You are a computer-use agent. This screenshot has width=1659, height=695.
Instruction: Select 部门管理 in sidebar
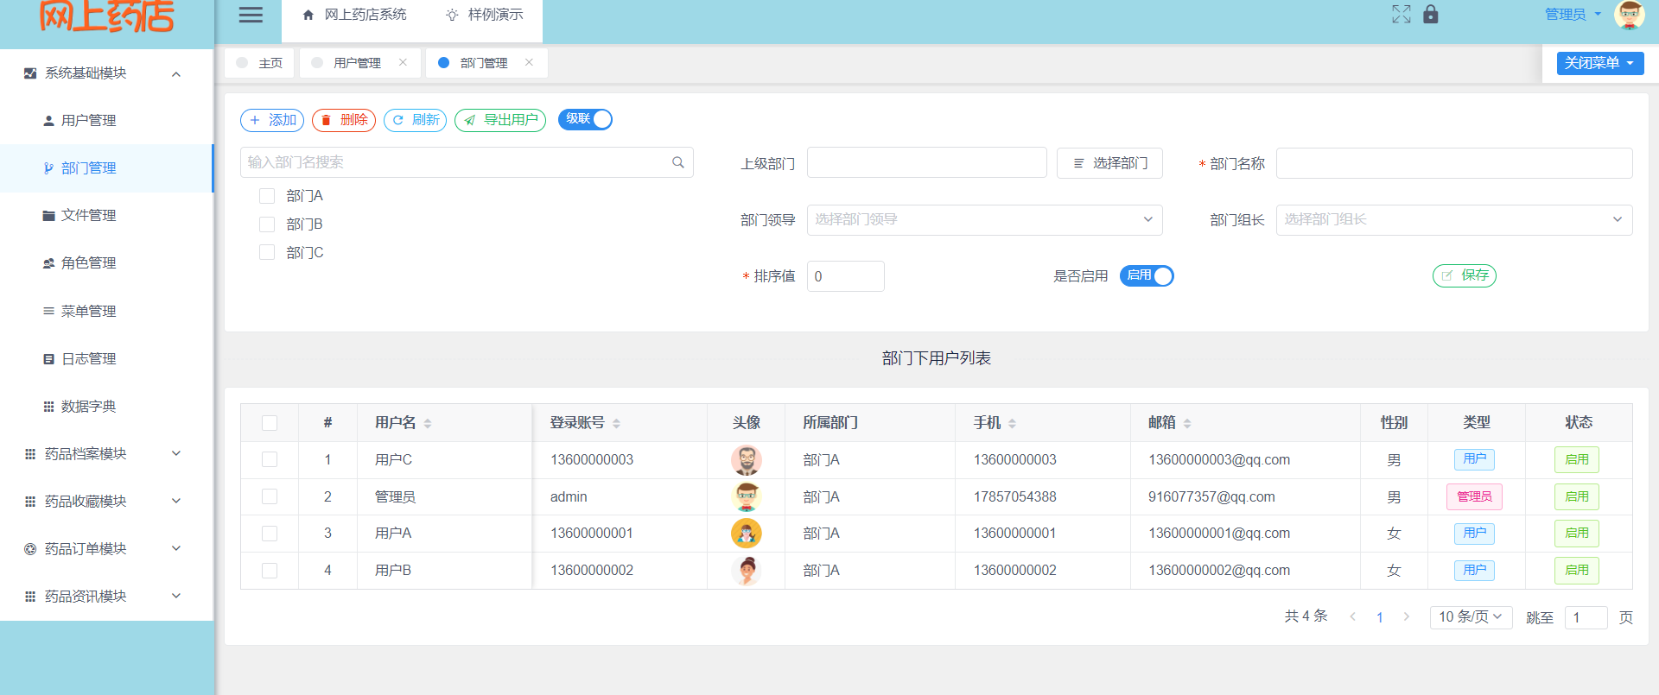[x=106, y=167]
